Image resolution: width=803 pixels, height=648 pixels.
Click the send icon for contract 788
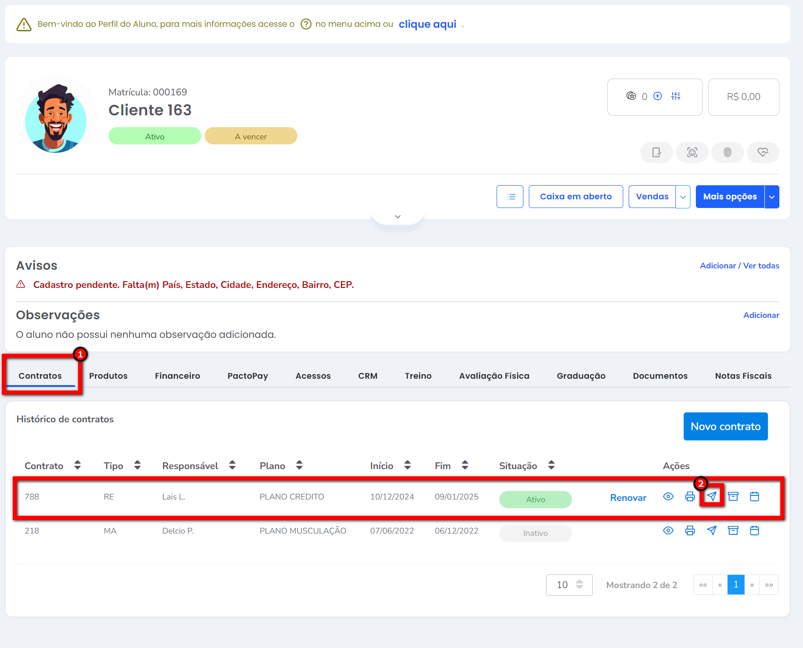pos(711,497)
